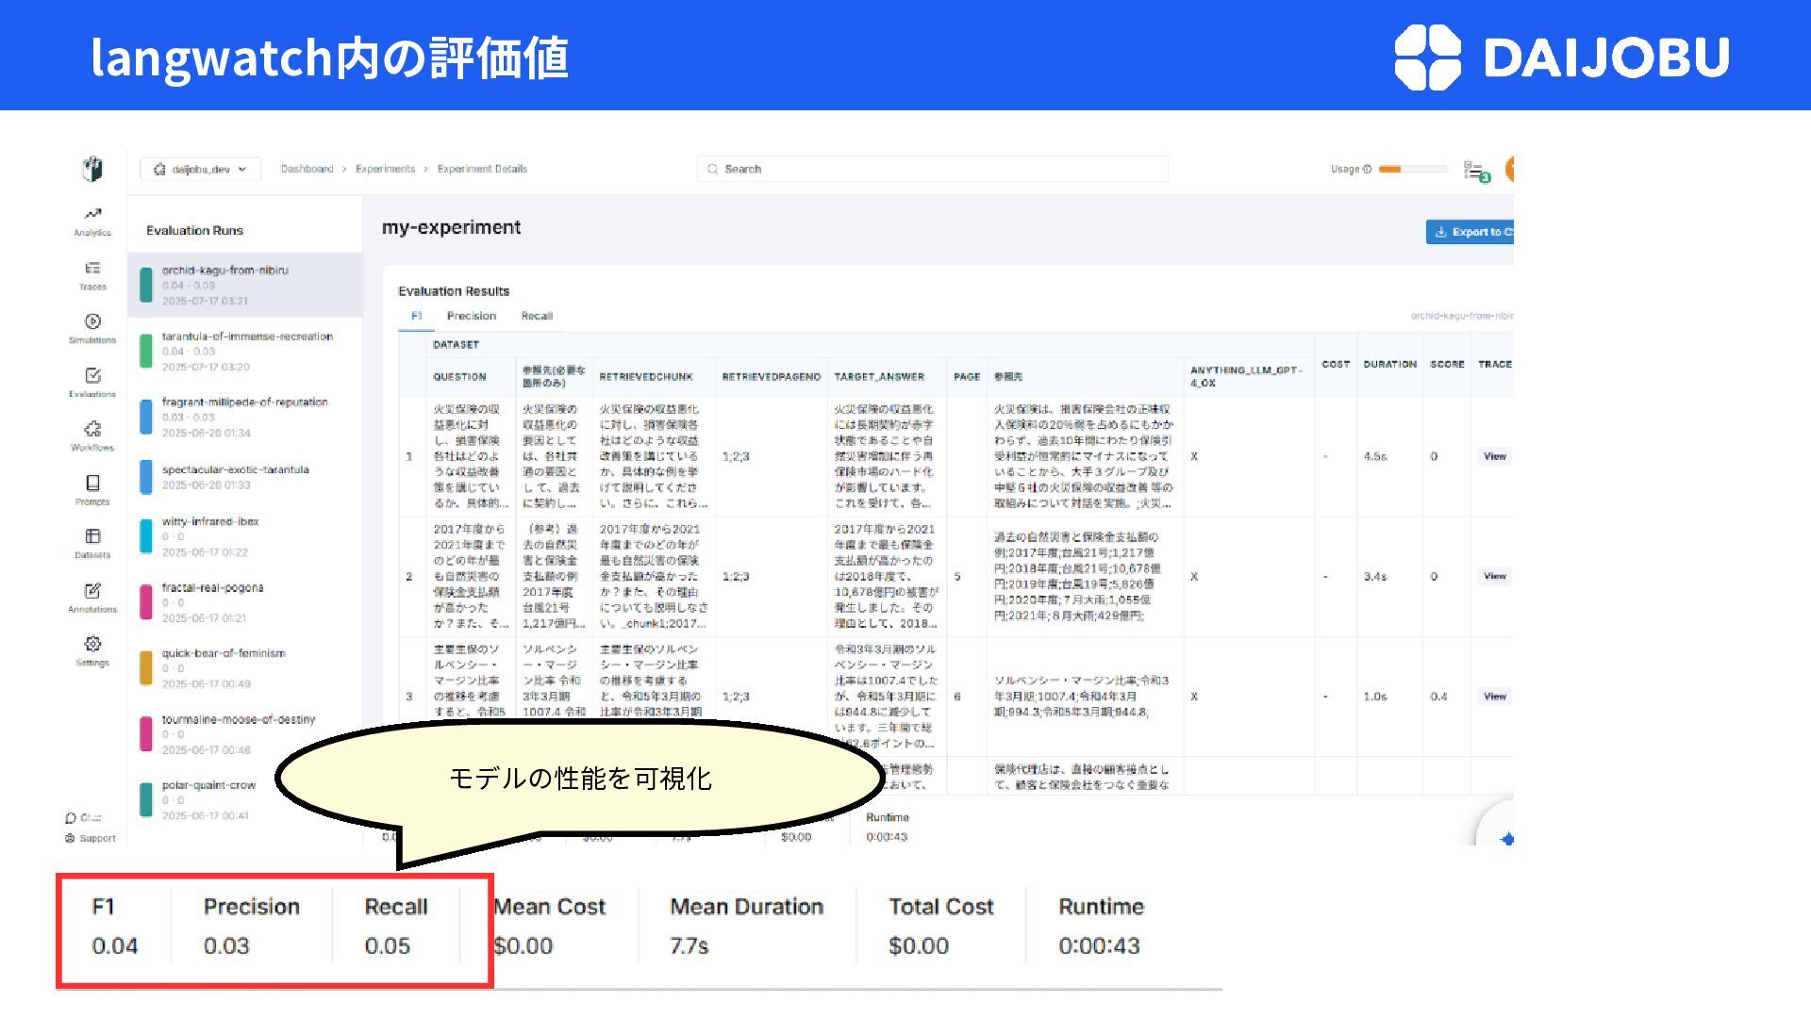1811x1018 pixels.
Task: Select run quick-bear-of-feminism
Action: point(245,668)
